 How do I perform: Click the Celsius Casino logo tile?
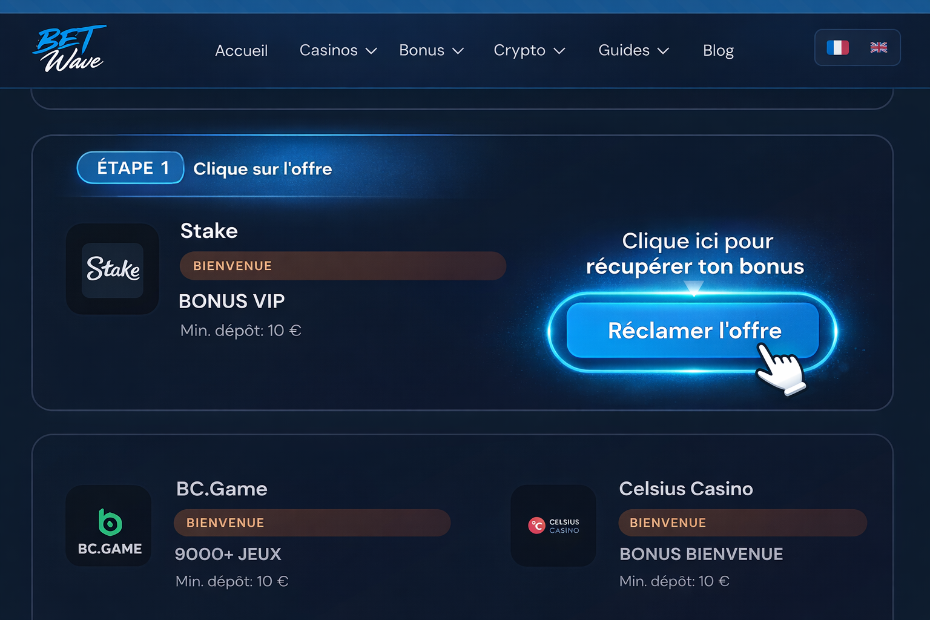coord(553,526)
